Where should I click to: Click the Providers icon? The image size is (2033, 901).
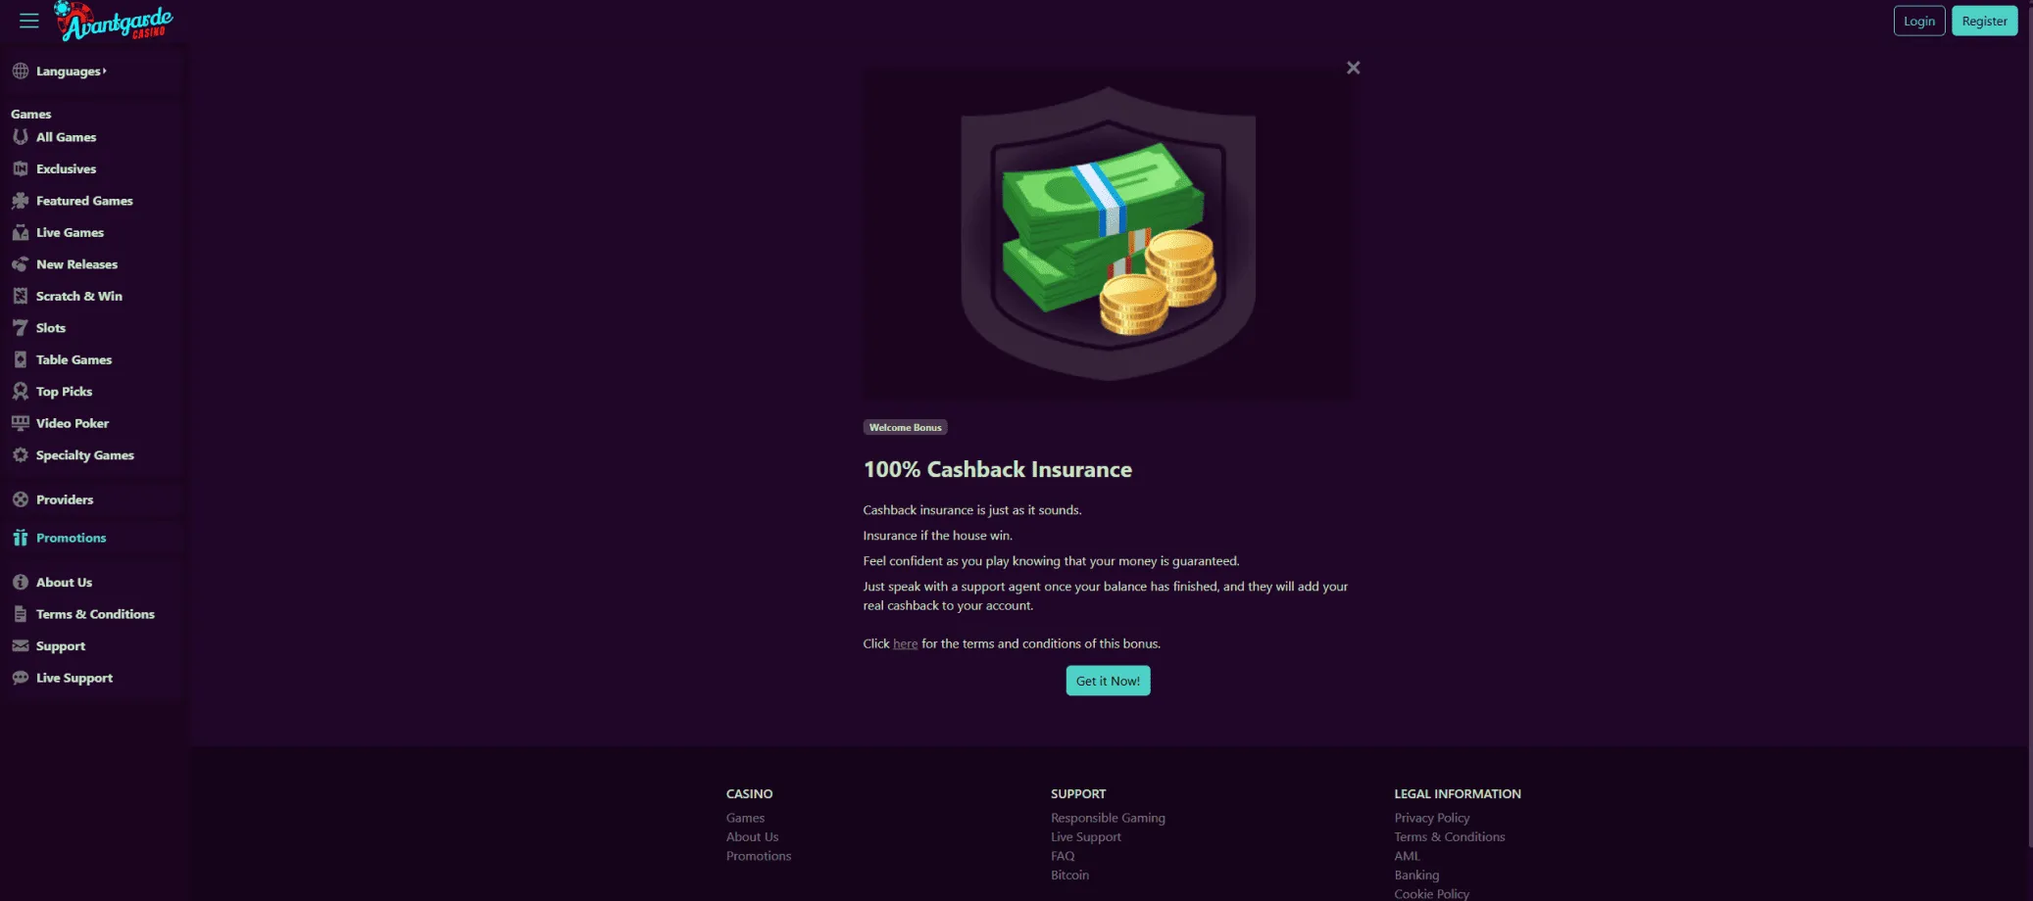[21, 499]
